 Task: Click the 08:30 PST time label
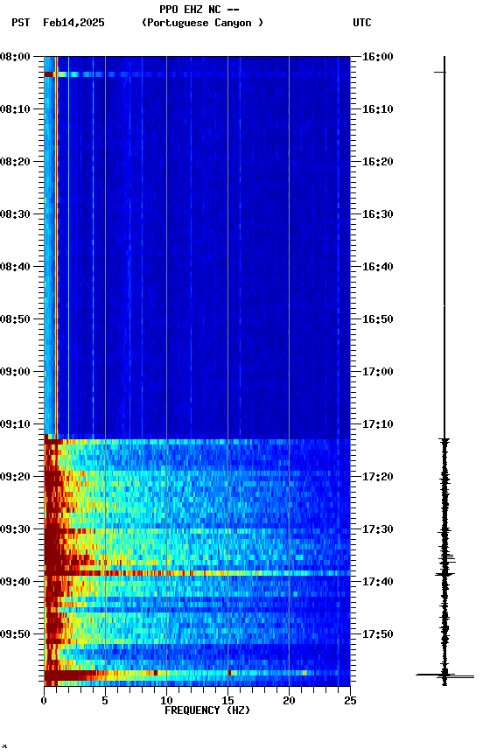tap(15, 214)
